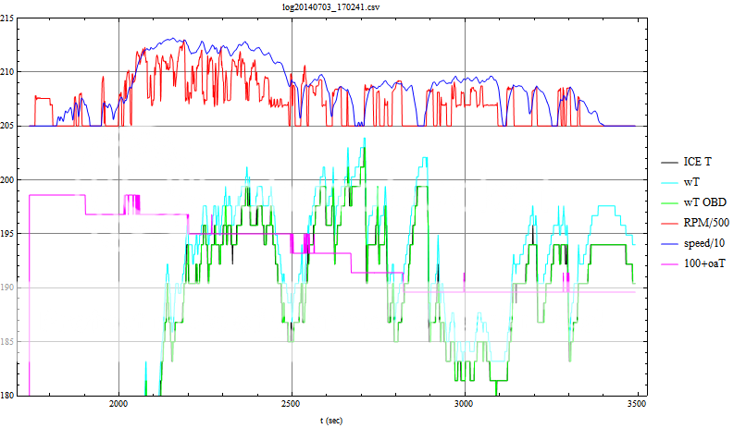Click the 200 y-axis tick label
This screenshot has width=734, height=428.
[7, 179]
